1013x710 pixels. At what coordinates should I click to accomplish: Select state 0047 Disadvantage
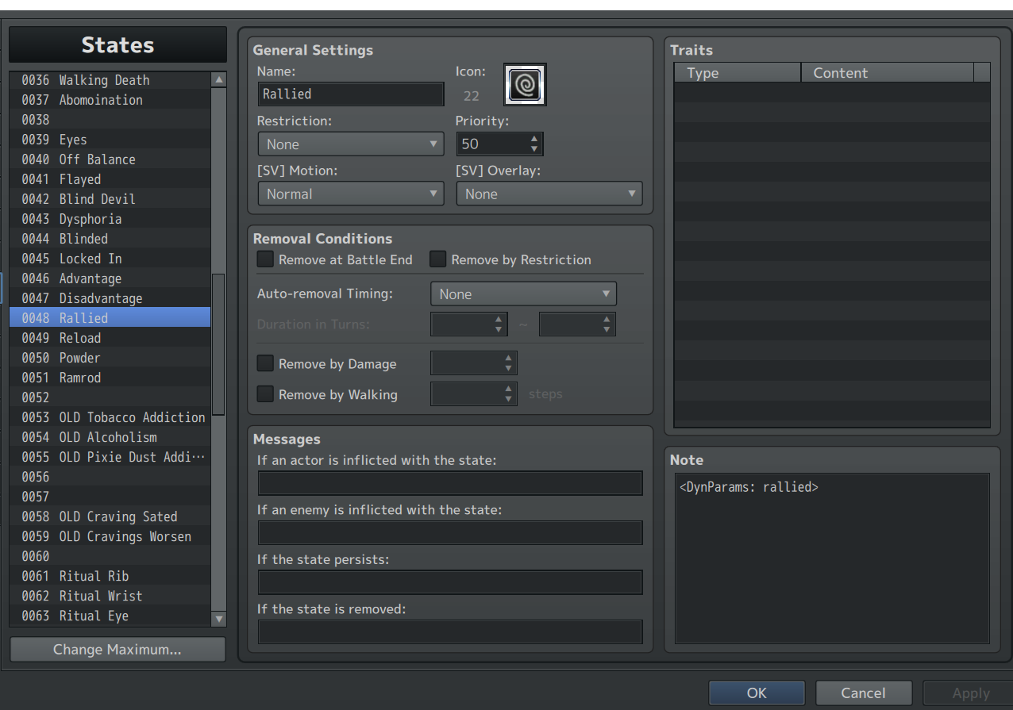click(x=110, y=298)
